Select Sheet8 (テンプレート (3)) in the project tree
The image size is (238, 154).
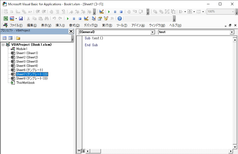[32, 78]
